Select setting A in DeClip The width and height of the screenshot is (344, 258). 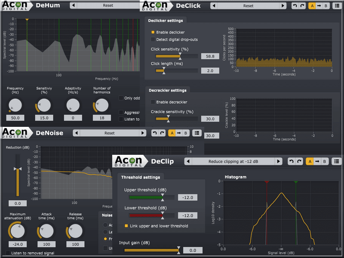[310, 162]
